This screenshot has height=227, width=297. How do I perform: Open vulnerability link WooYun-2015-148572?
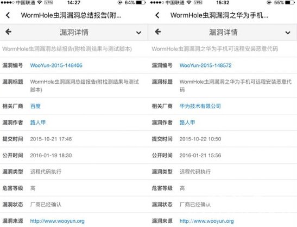click(206, 65)
